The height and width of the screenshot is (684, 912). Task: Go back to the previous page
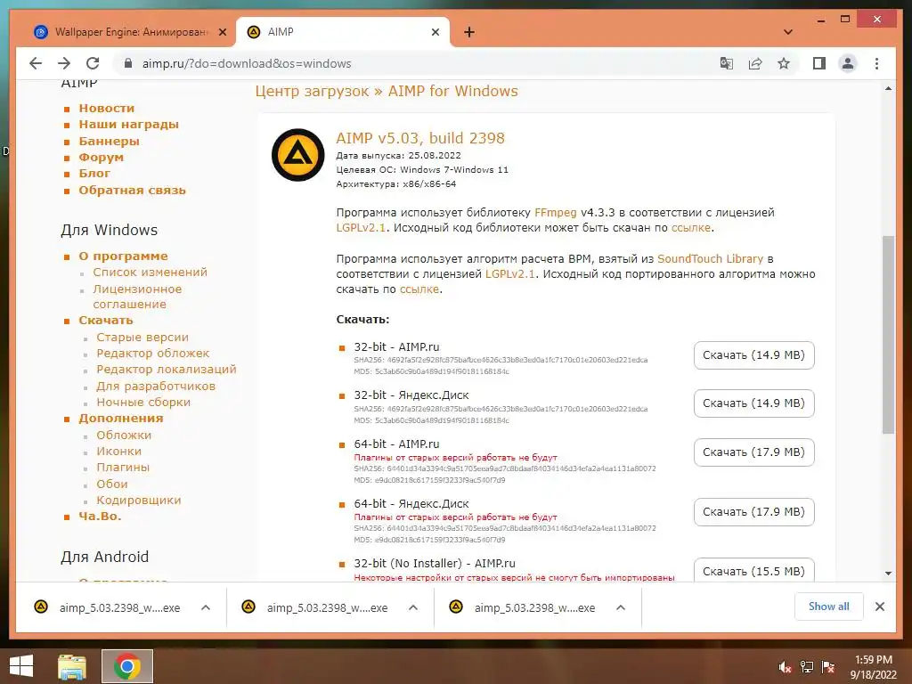(36, 63)
